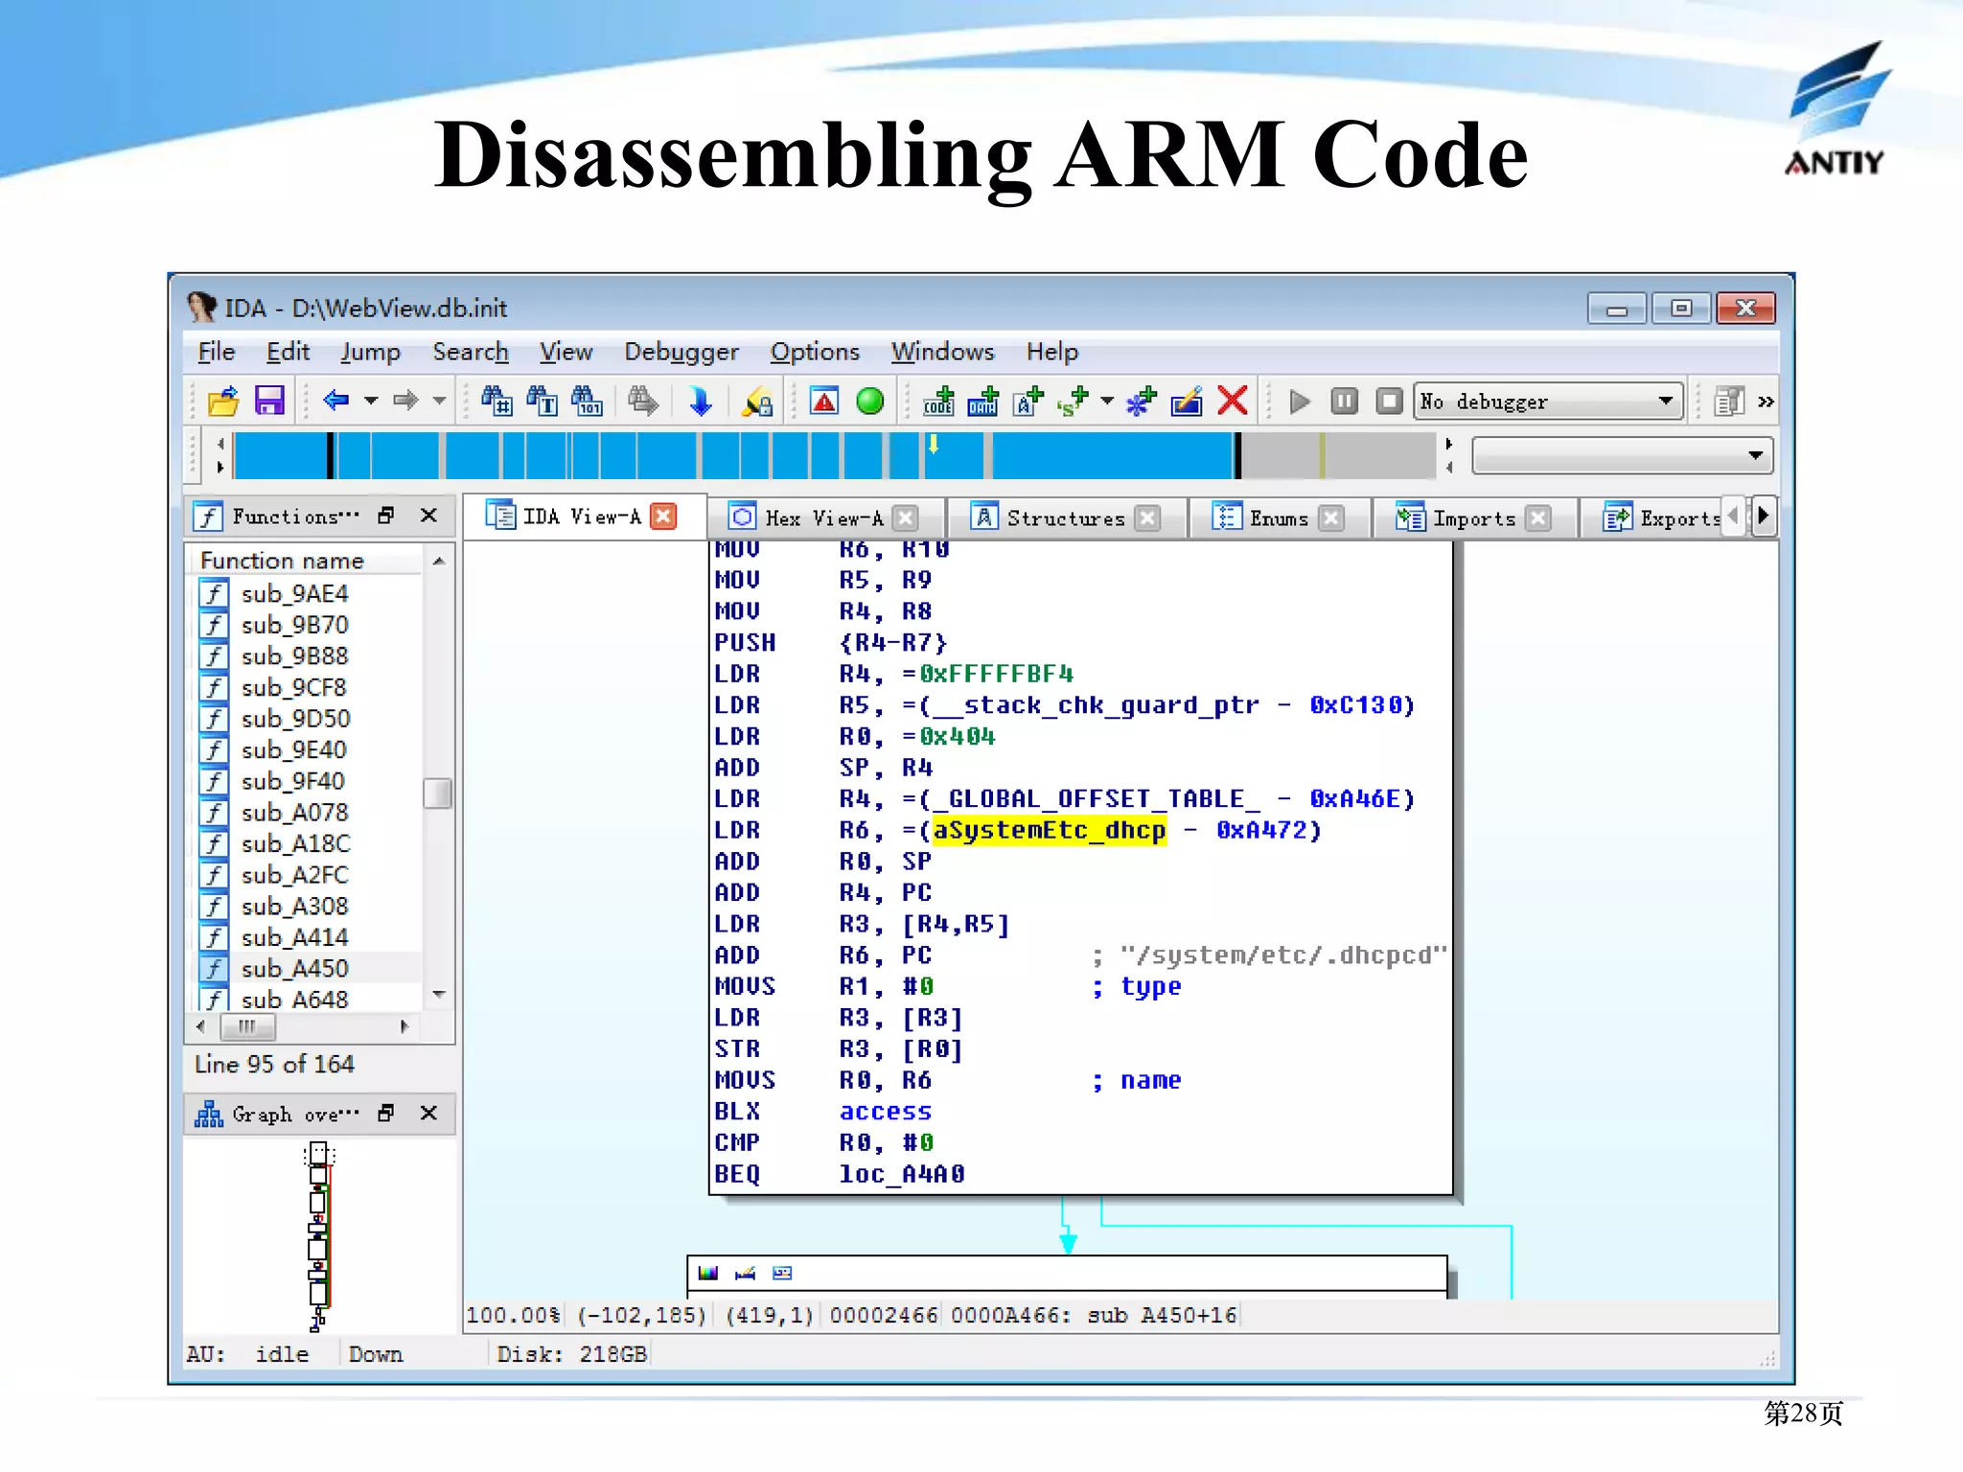
Task: Click the red X delete icon
Action: coord(1233,401)
